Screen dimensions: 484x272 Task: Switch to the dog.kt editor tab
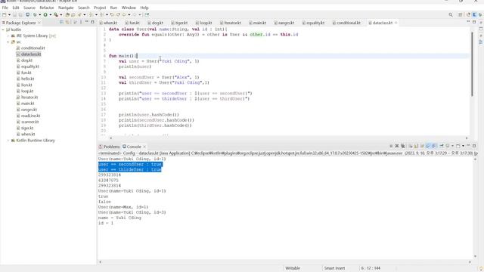155,23
